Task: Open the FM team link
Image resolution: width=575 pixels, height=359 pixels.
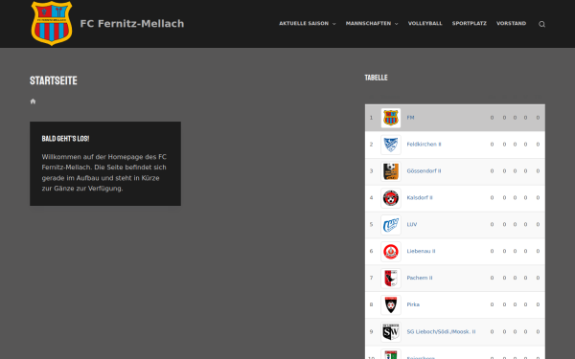Action: (x=410, y=118)
